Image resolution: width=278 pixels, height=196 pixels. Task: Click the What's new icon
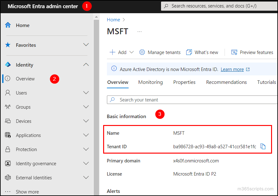(x=189, y=52)
